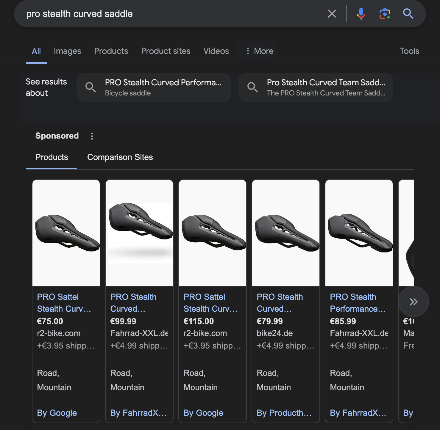This screenshot has height=430, width=440.
Task: Expand the More search filters menu
Action: [x=259, y=51]
